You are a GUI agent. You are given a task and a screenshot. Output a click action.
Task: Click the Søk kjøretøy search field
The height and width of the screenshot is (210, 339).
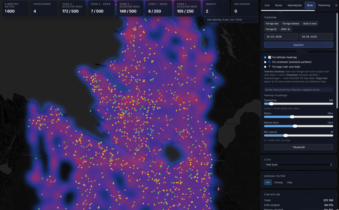pos(231,19)
